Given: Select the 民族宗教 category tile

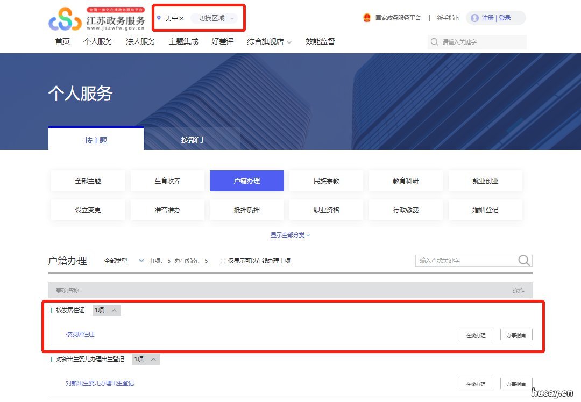Looking at the screenshot, I should click(326, 181).
